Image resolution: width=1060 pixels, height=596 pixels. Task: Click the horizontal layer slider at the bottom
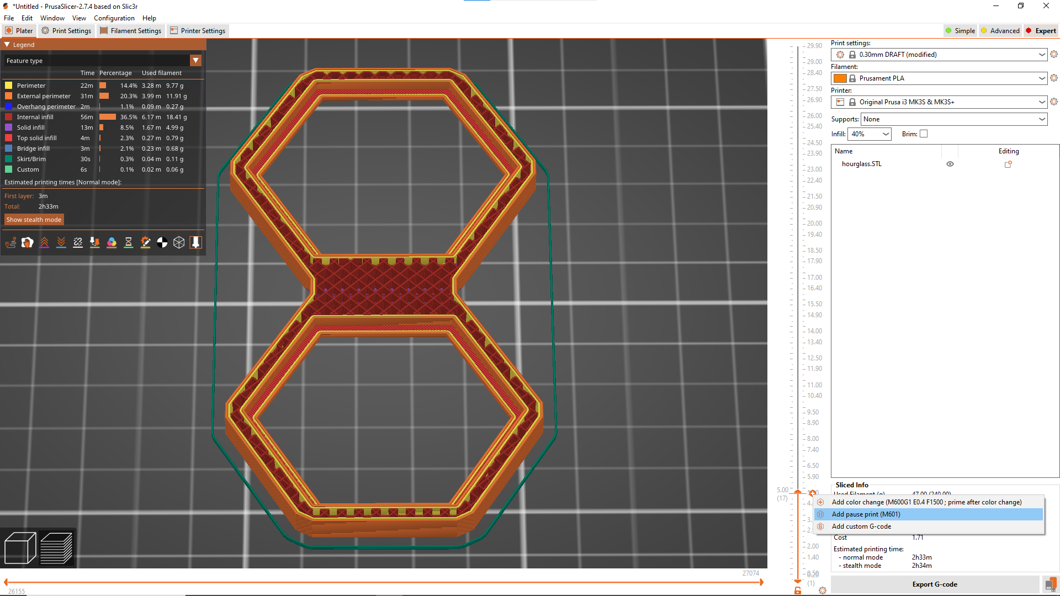click(x=386, y=582)
